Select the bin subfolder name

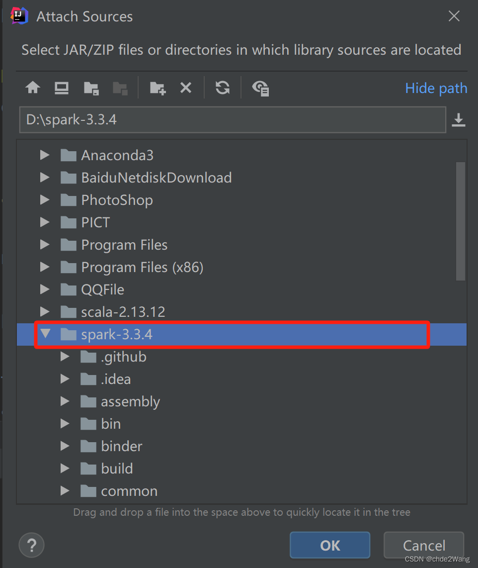click(x=111, y=424)
